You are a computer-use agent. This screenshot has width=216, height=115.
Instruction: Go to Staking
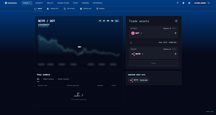click(85, 3)
